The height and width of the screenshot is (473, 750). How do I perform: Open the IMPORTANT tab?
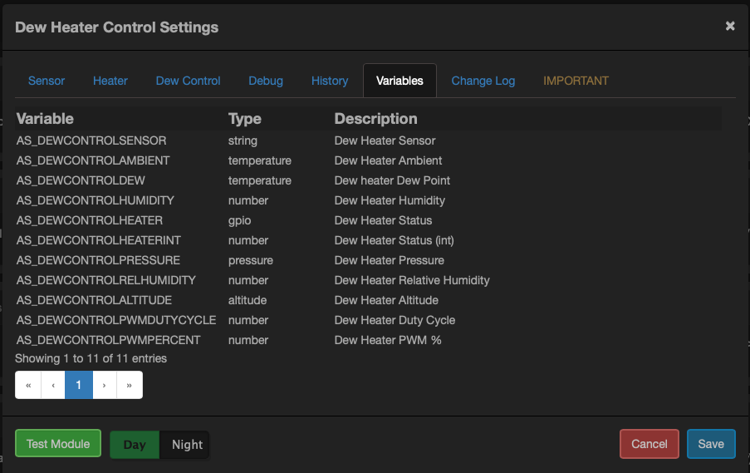click(576, 81)
